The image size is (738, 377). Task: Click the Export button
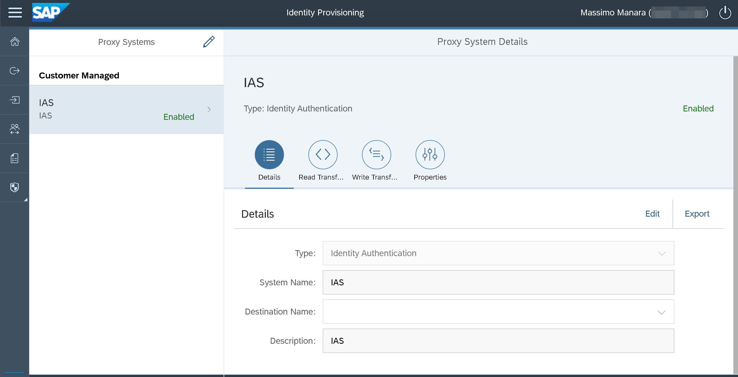click(x=697, y=214)
